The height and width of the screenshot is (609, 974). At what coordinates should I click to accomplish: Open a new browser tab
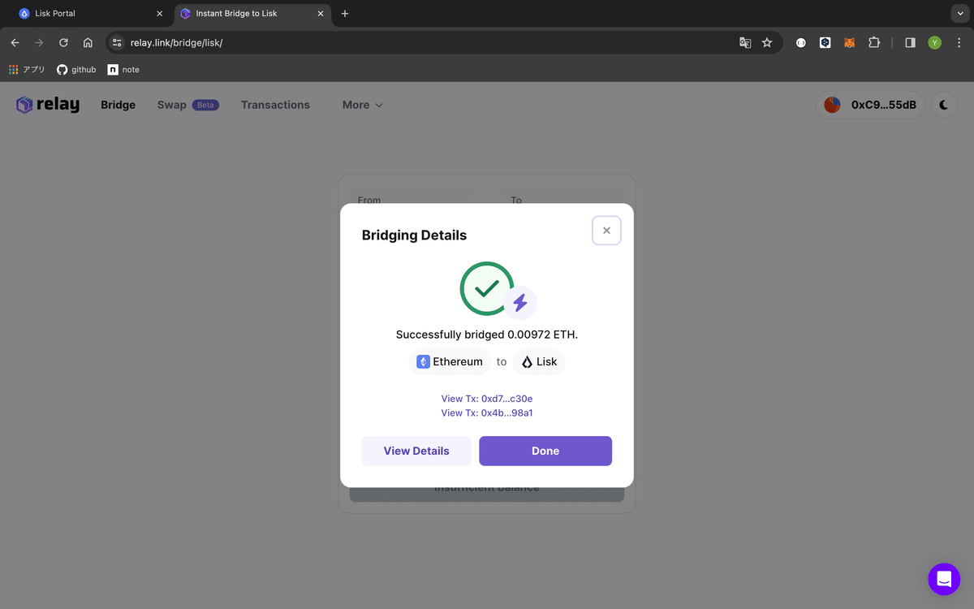(x=345, y=14)
